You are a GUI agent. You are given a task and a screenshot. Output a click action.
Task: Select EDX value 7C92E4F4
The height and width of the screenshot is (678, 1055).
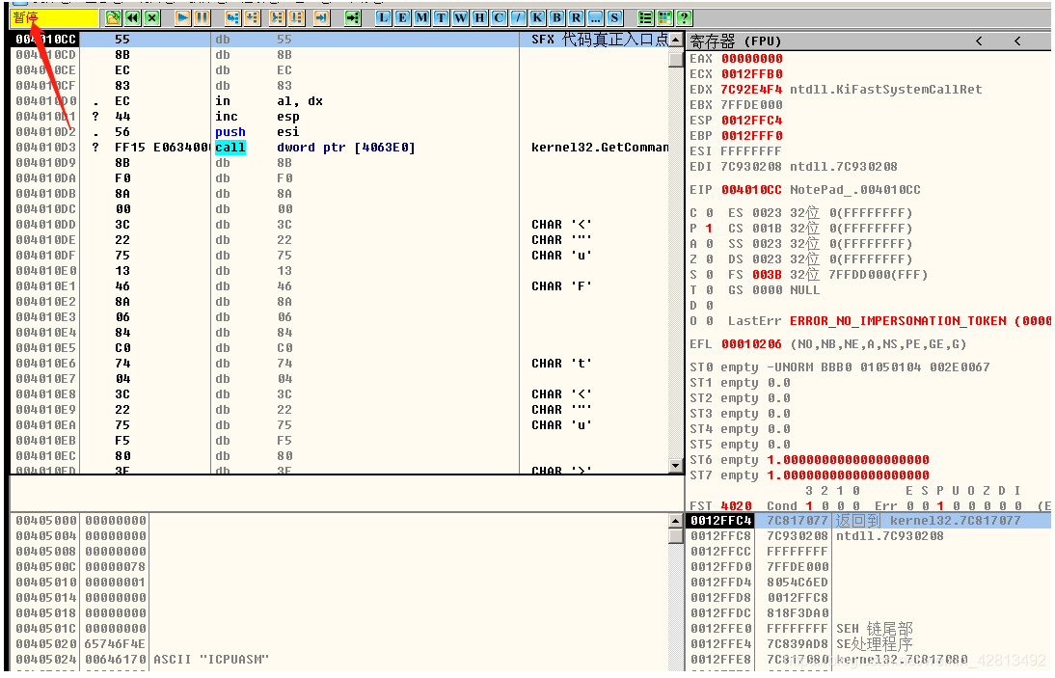pos(751,90)
